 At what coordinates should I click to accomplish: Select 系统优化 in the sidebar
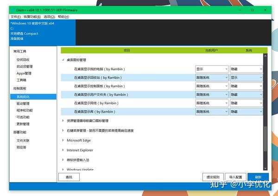pos(33,97)
